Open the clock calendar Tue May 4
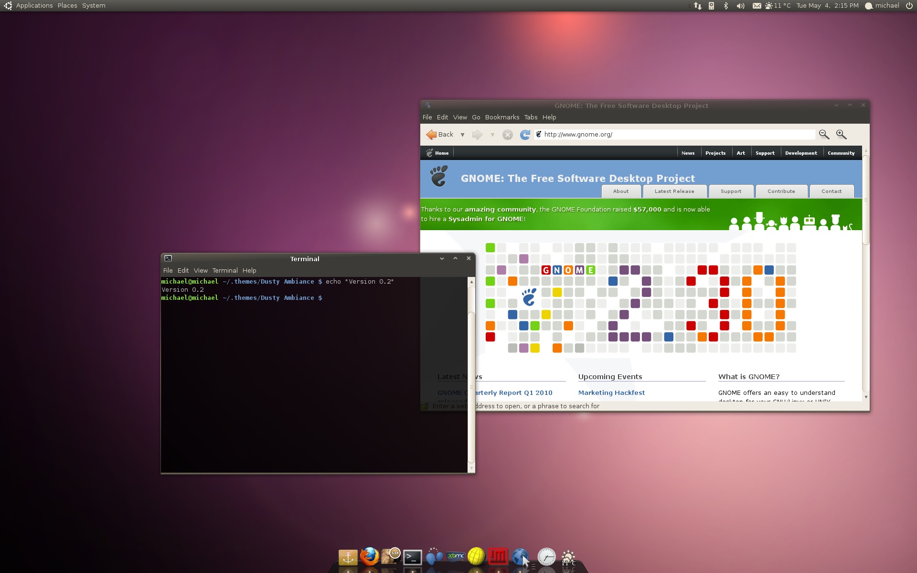917x573 pixels. [x=827, y=6]
